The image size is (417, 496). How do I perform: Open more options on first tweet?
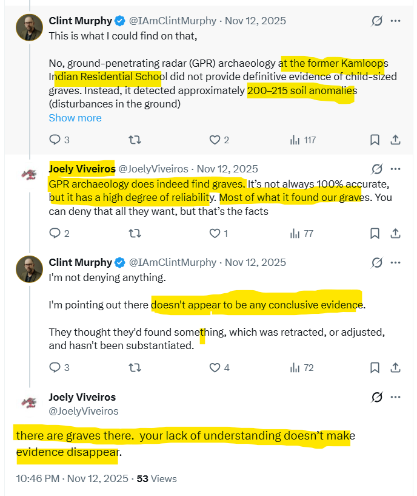[x=395, y=21]
